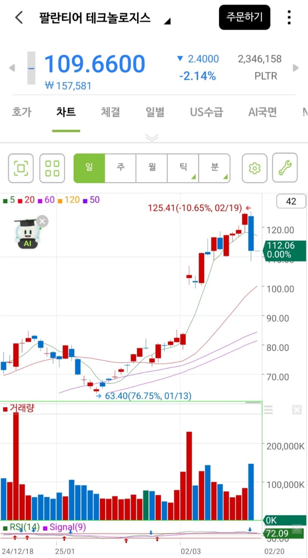This screenshot has height=558, width=308.
Task: Open chart settings gear icon
Action: (254, 168)
